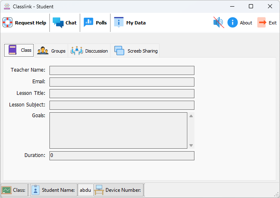The width and height of the screenshot is (280, 198).
Task: Click the Device Number: status text
Action: click(123, 190)
